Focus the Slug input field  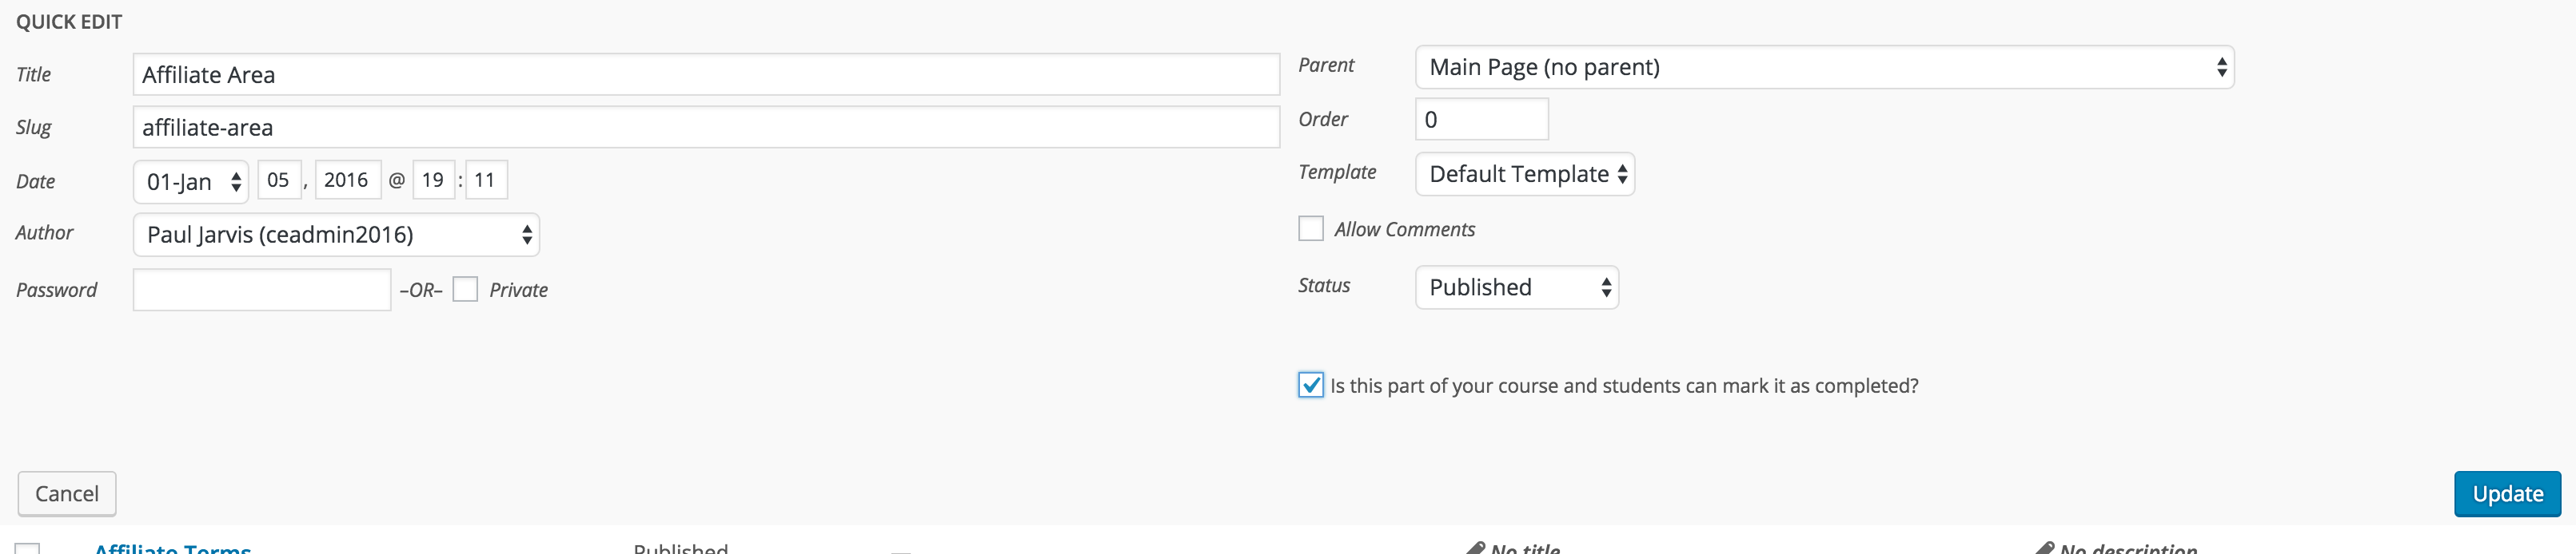[705, 128]
